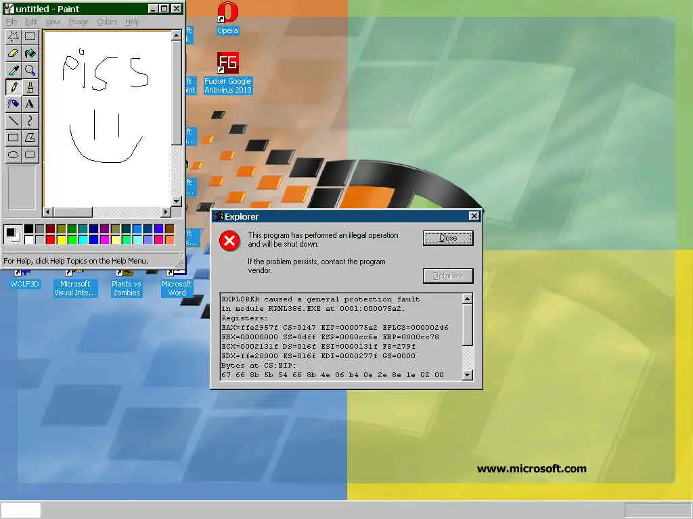
Task: Click the 'Registers:' line in error details
Action: (244, 318)
